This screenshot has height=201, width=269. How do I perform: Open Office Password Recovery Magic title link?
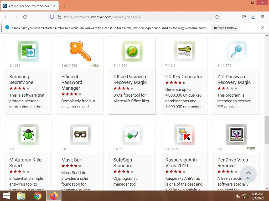[130, 80]
